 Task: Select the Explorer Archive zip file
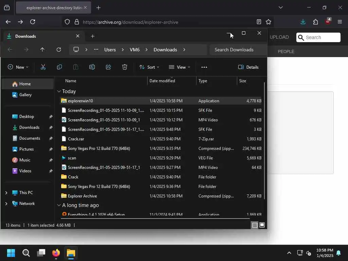161,196
